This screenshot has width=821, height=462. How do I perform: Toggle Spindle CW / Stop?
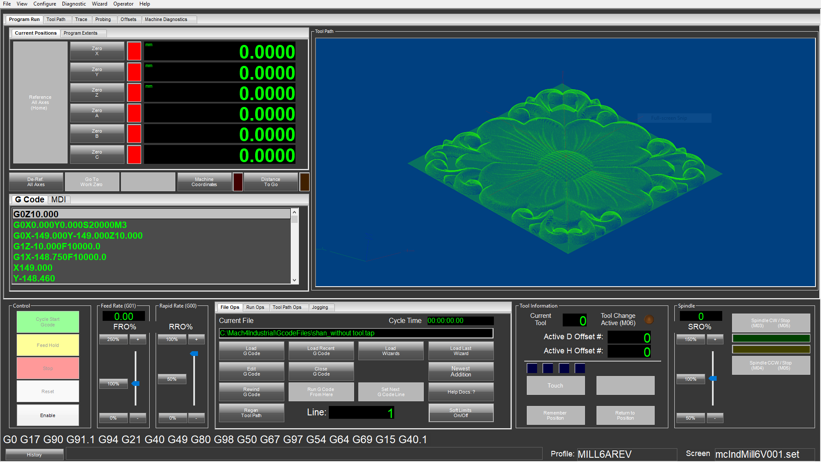click(x=771, y=323)
